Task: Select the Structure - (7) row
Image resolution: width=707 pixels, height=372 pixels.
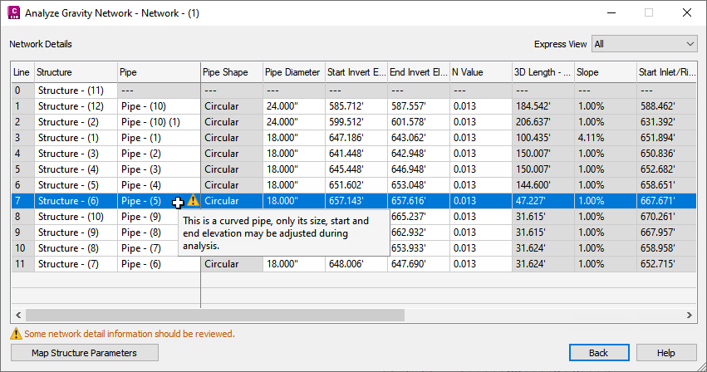Action: click(x=354, y=264)
